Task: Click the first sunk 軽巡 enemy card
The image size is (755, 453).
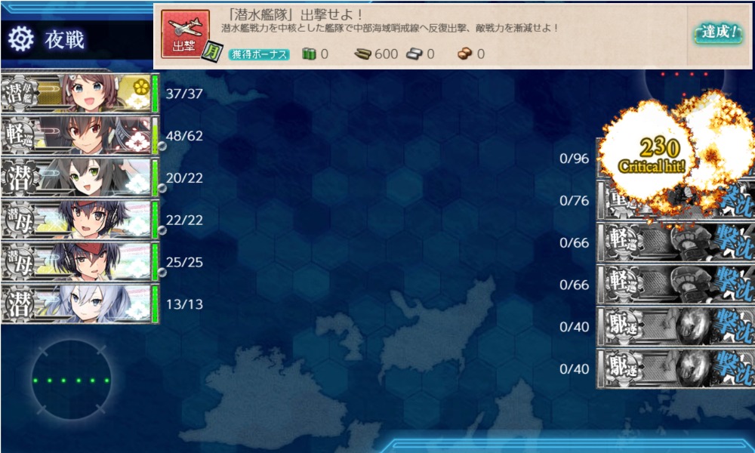Action: click(676, 242)
